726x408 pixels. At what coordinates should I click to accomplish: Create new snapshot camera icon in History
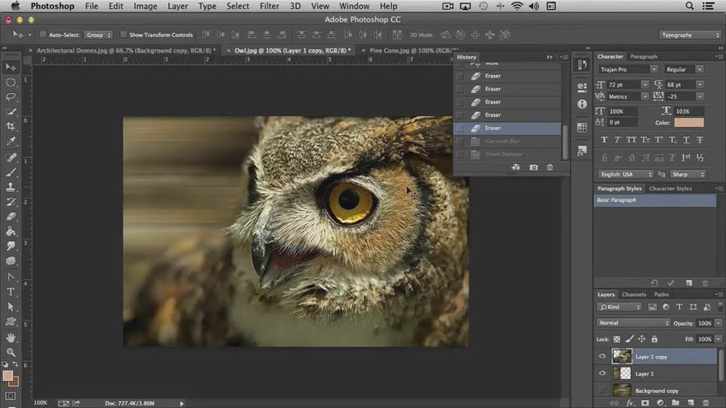534,167
